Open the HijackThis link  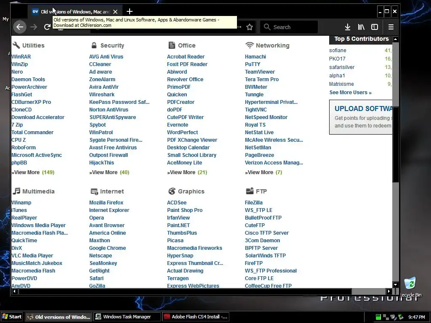pos(101,163)
